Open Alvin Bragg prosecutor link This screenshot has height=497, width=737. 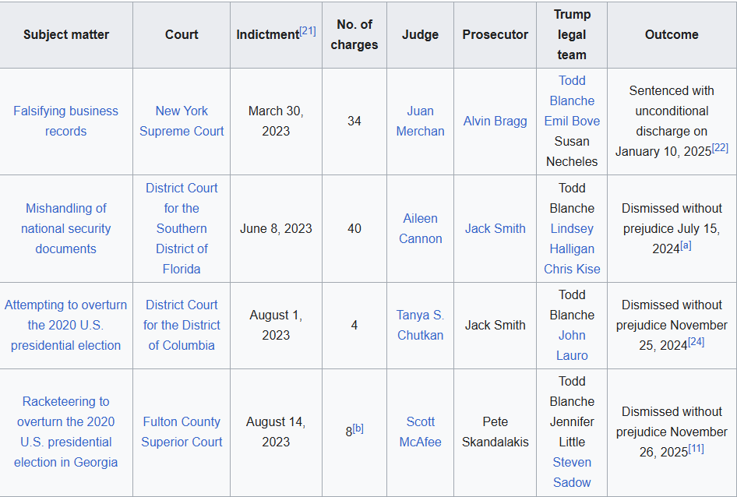point(495,121)
